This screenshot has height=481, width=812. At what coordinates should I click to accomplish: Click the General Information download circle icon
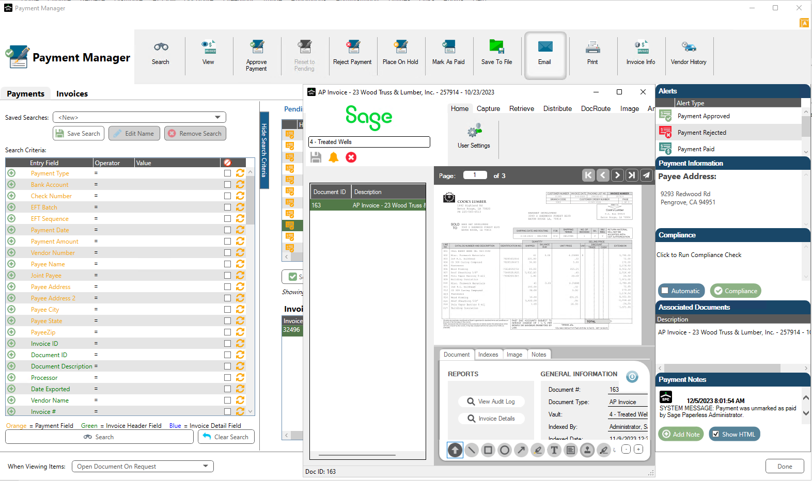pyautogui.click(x=632, y=377)
